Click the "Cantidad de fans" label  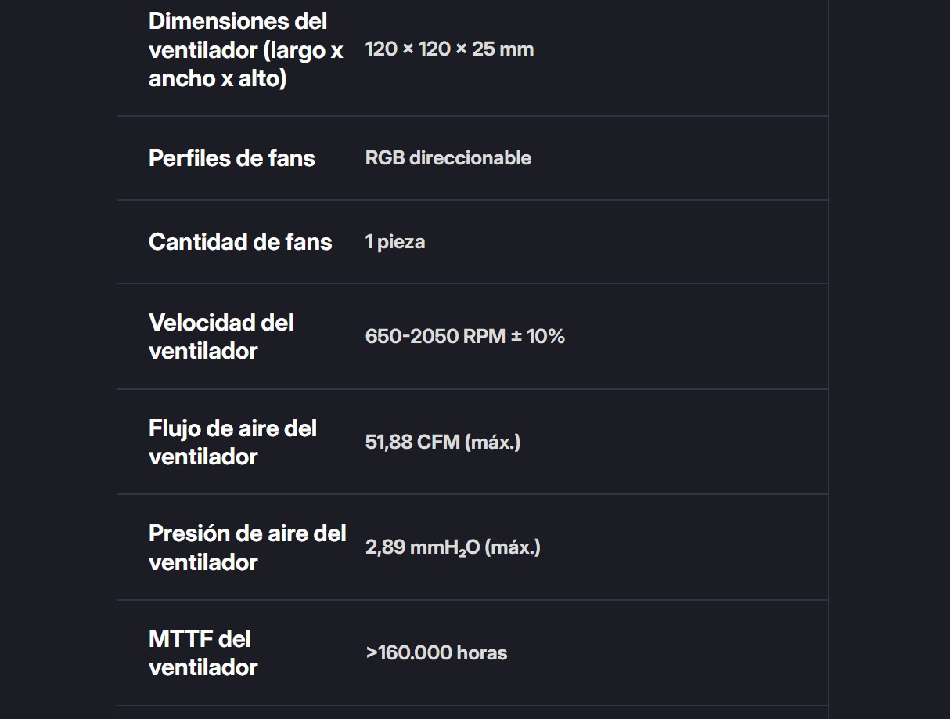tap(240, 242)
